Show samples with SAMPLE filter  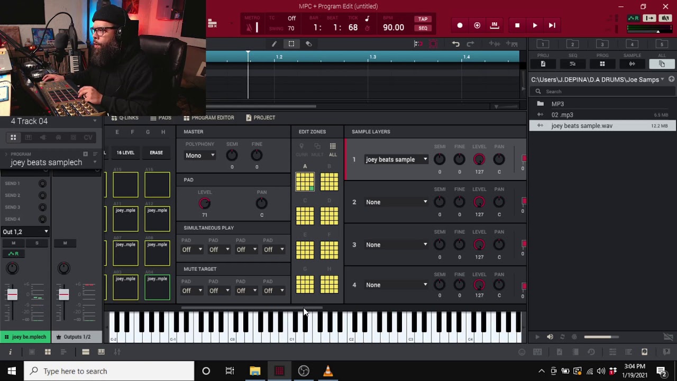tap(632, 63)
